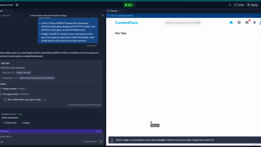This screenshot has width=261, height=147.
Task: Close the Agent tab
Action: (x=7, y=11)
